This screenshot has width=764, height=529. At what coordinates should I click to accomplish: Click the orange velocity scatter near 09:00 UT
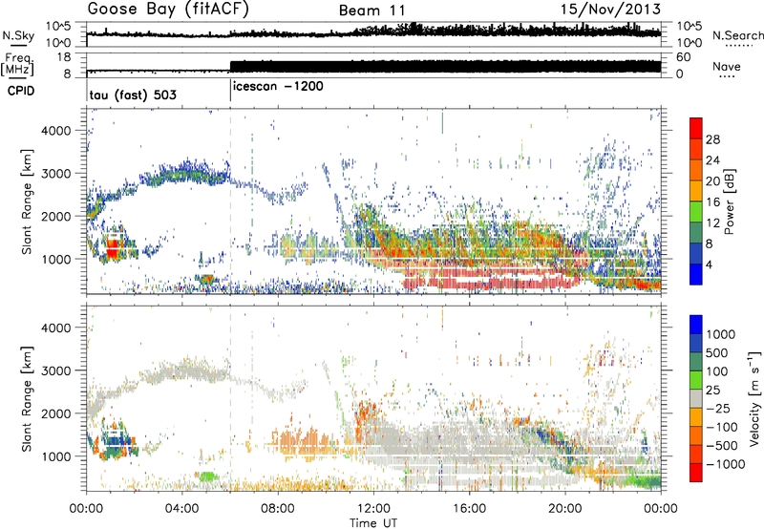tap(305, 443)
